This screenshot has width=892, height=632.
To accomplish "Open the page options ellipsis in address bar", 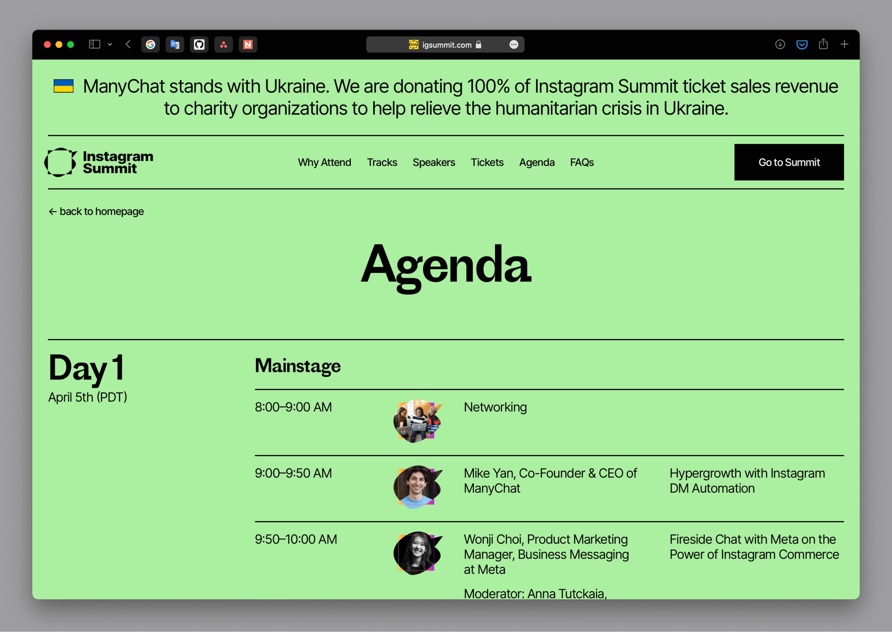I will point(514,44).
